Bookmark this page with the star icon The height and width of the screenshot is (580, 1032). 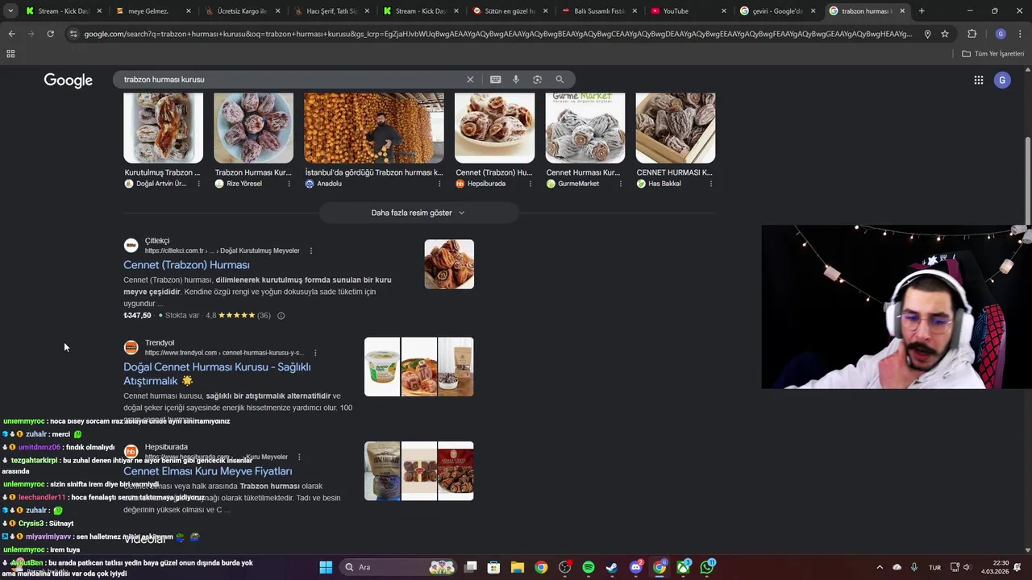(945, 34)
